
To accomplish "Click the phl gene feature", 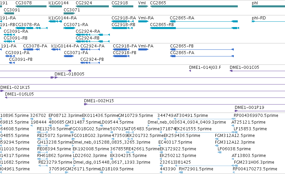I will pos(269,6).
